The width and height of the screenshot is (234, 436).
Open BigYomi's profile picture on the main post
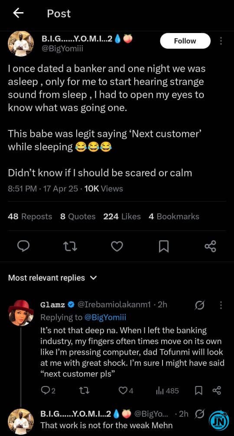[x=20, y=43]
